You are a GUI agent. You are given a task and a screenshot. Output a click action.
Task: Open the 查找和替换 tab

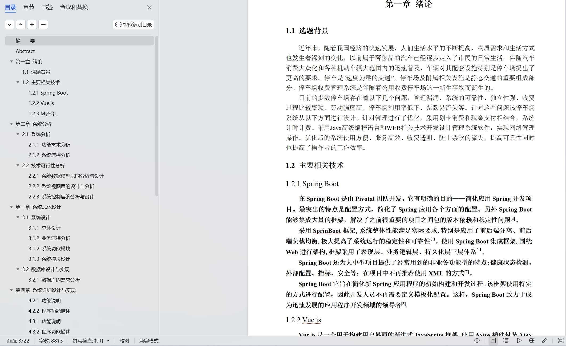click(x=74, y=7)
